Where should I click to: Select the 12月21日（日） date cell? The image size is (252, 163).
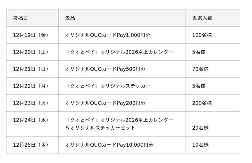(32, 69)
